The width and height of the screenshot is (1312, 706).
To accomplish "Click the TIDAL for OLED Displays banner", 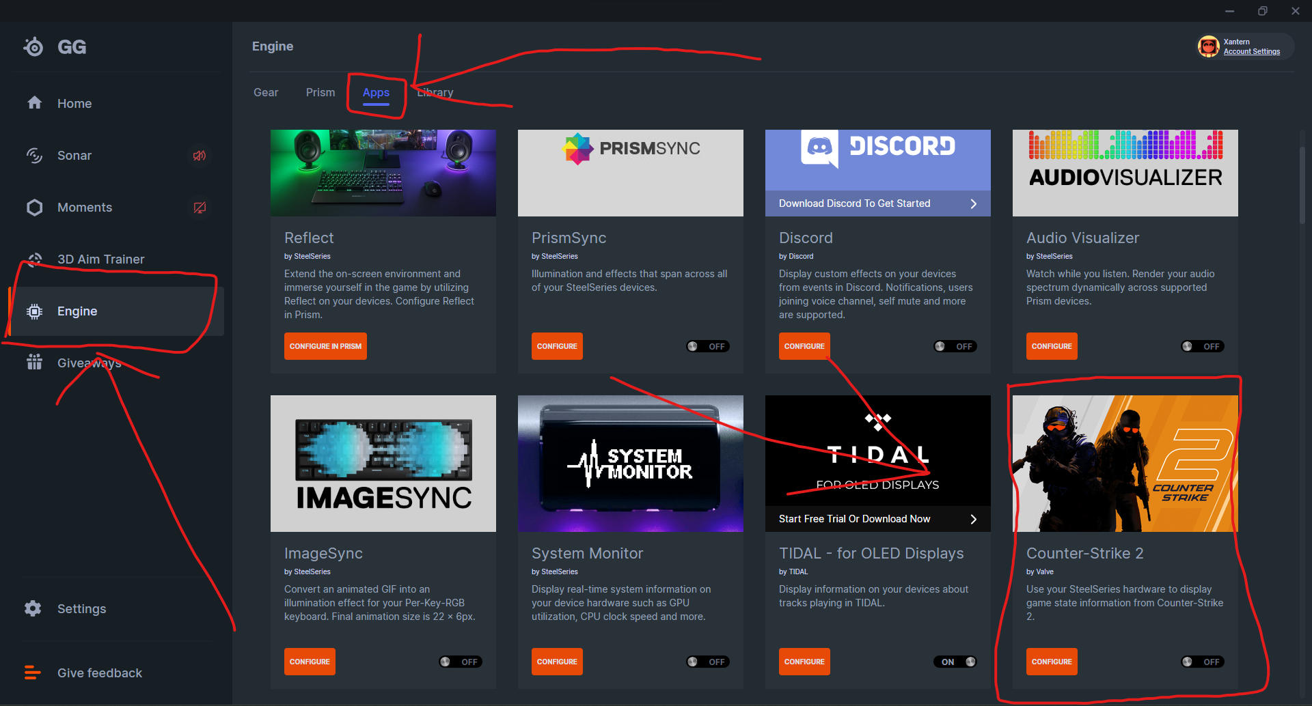I will click(878, 451).
